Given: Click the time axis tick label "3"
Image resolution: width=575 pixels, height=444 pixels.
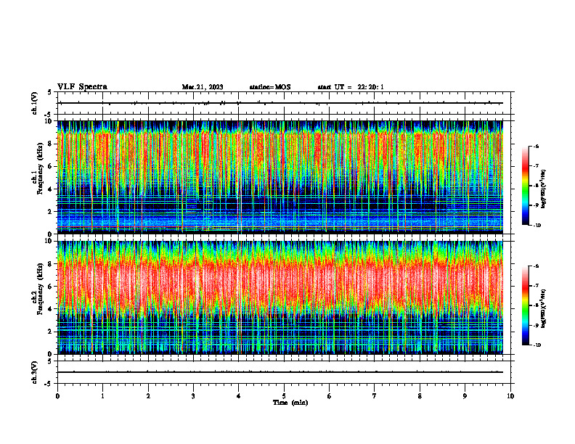Looking at the screenshot, I should tap(193, 396).
